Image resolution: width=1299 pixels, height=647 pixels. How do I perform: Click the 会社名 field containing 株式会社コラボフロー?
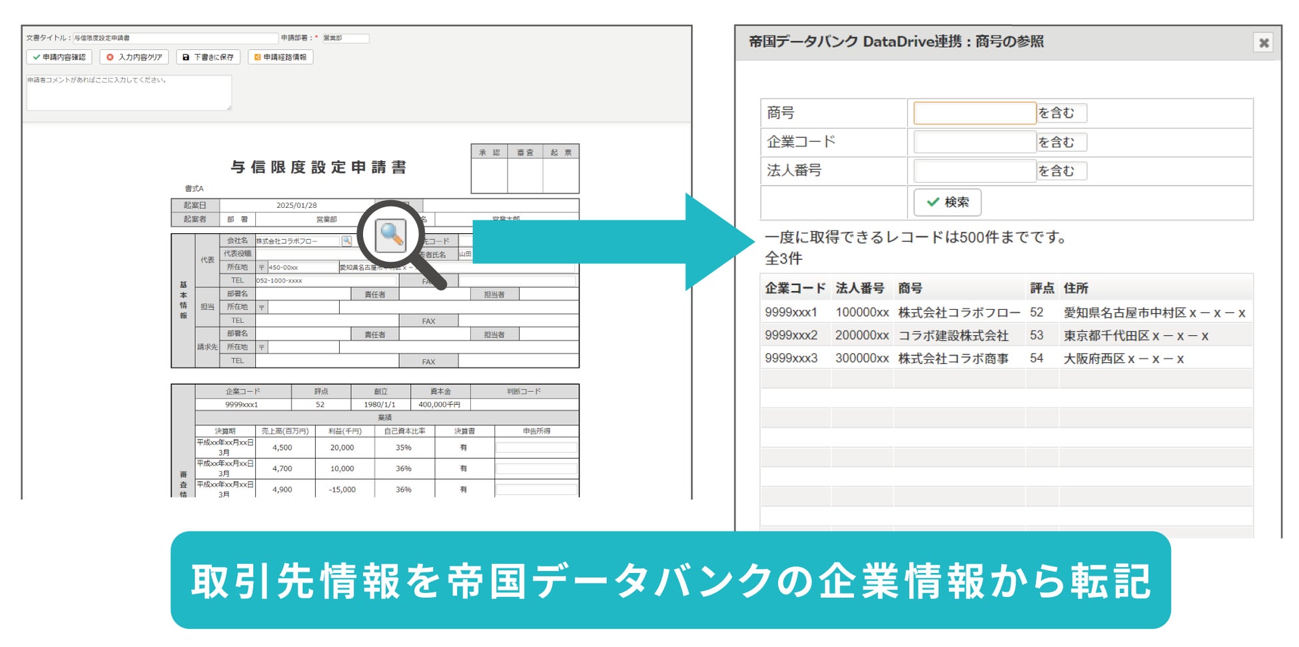click(x=298, y=241)
